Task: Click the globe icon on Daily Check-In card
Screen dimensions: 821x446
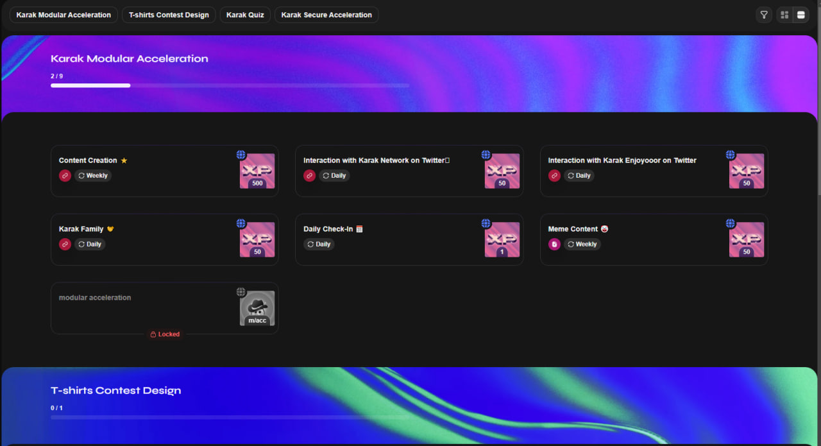Action: pos(486,223)
